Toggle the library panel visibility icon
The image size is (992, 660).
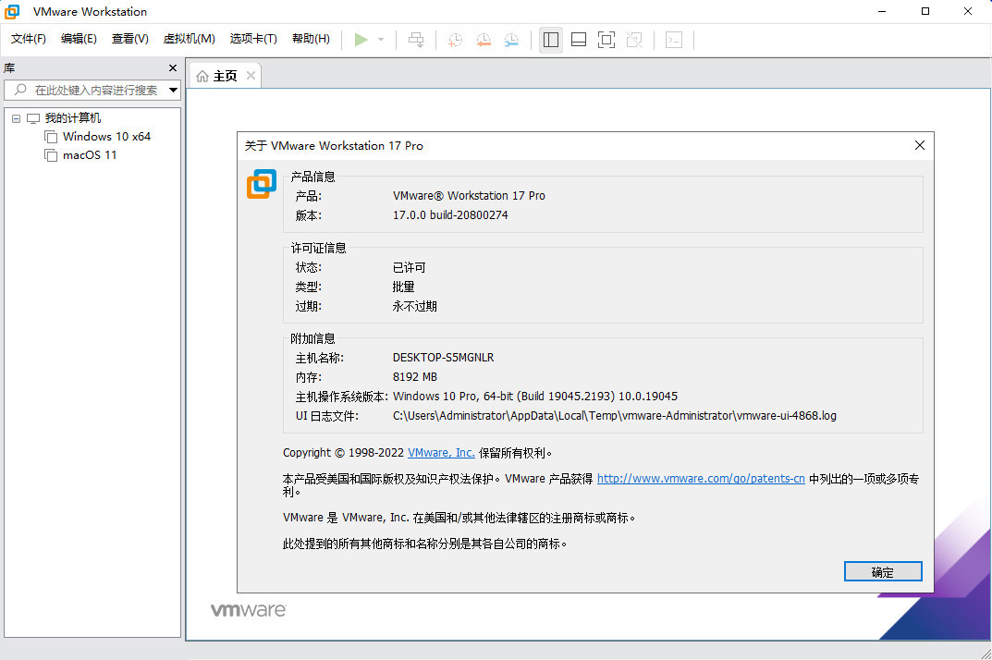pyautogui.click(x=550, y=40)
